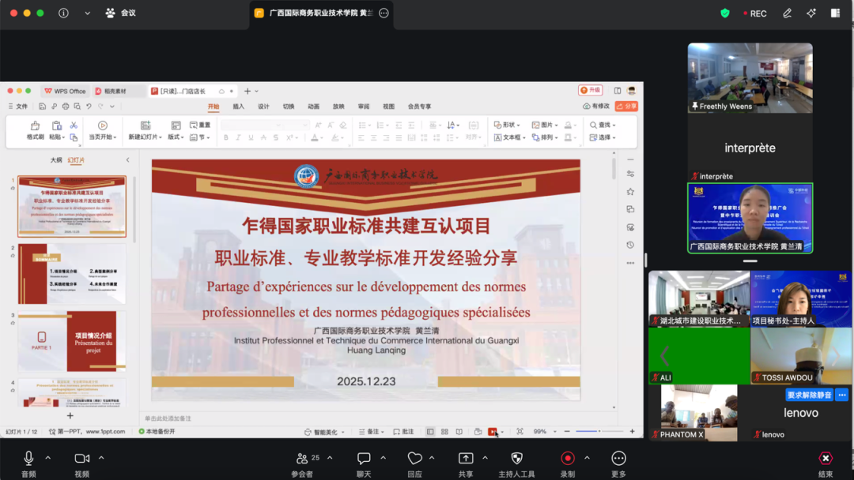Click the red 结束 end meeting button
The image size is (854, 480).
tap(826, 459)
